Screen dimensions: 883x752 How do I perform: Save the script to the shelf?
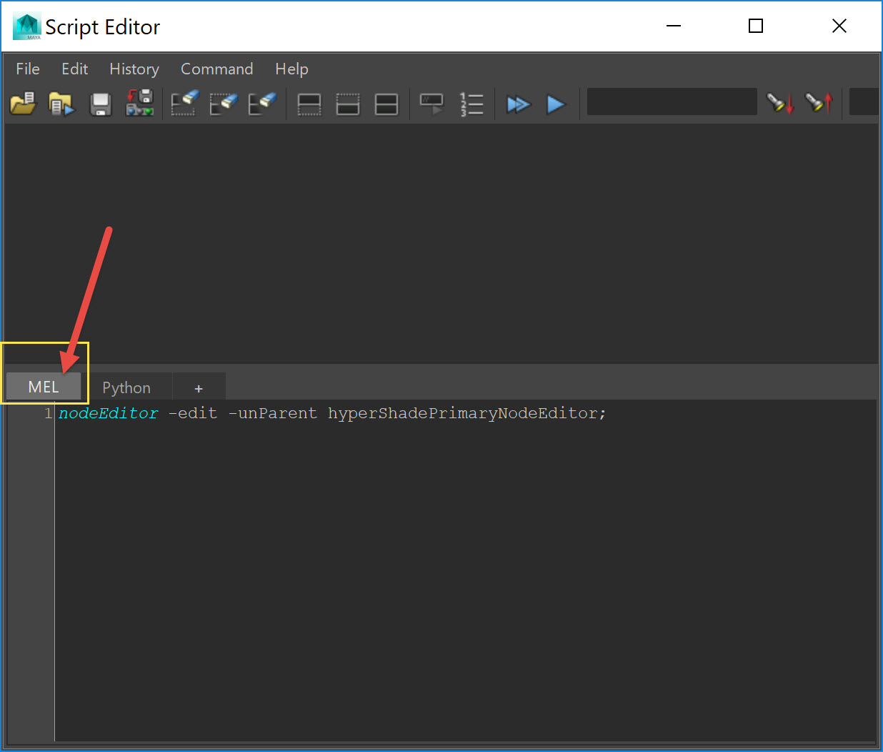[140, 104]
